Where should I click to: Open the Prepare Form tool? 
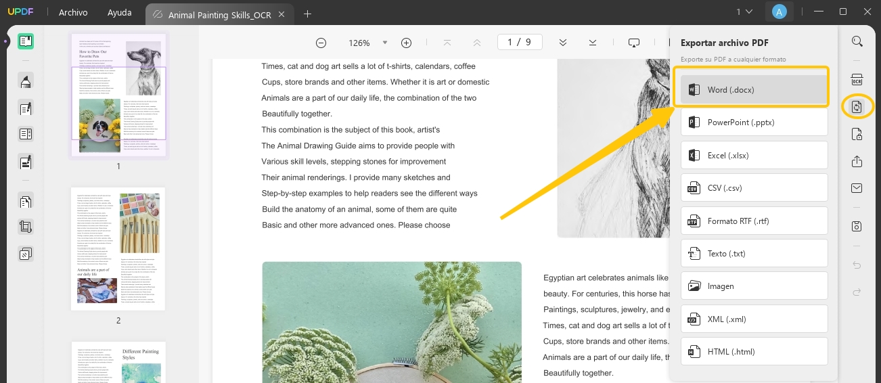point(26,134)
